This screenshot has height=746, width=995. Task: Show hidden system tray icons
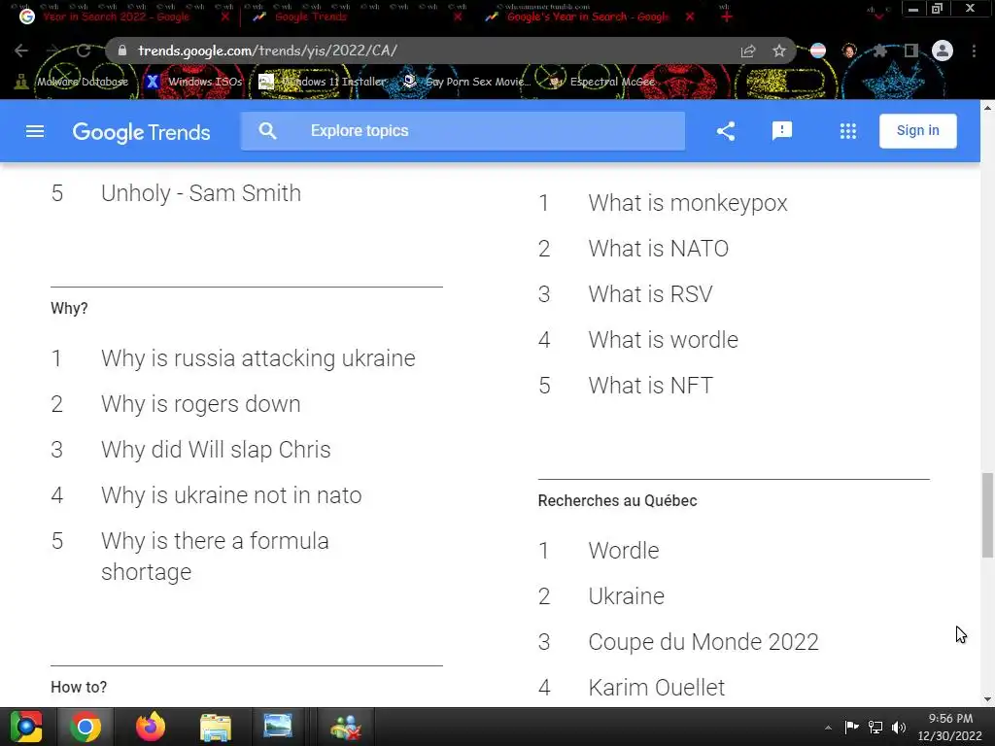pyautogui.click(x=828, y=728)
